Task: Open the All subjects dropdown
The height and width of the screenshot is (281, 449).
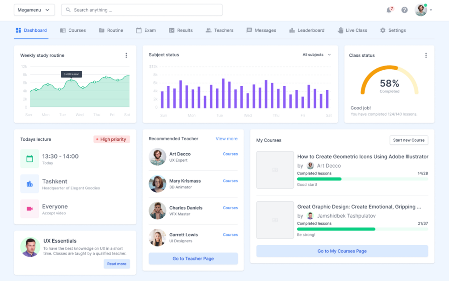Action: (x=317, y=55)
